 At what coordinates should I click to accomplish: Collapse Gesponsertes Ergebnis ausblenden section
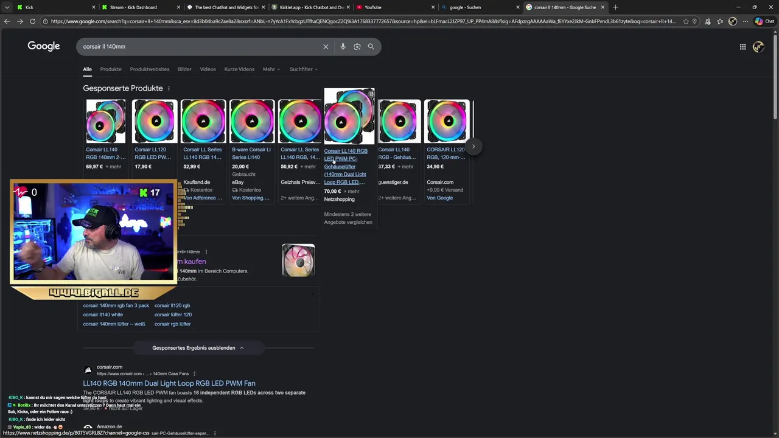[198, 348]
